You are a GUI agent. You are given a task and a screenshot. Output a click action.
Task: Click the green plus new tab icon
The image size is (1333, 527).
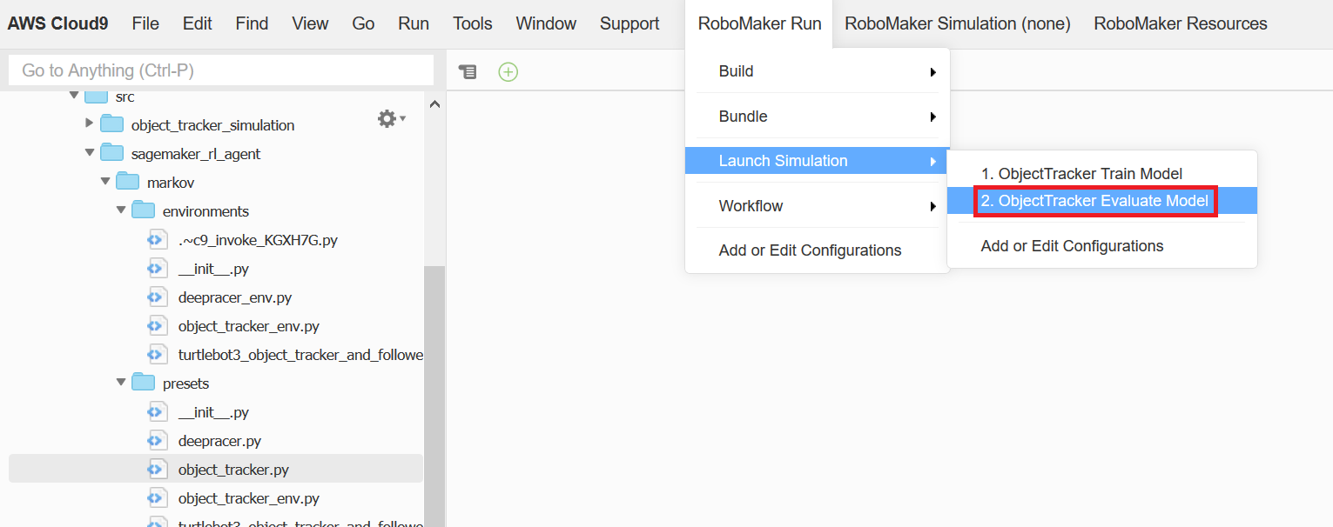click(508, 72)
